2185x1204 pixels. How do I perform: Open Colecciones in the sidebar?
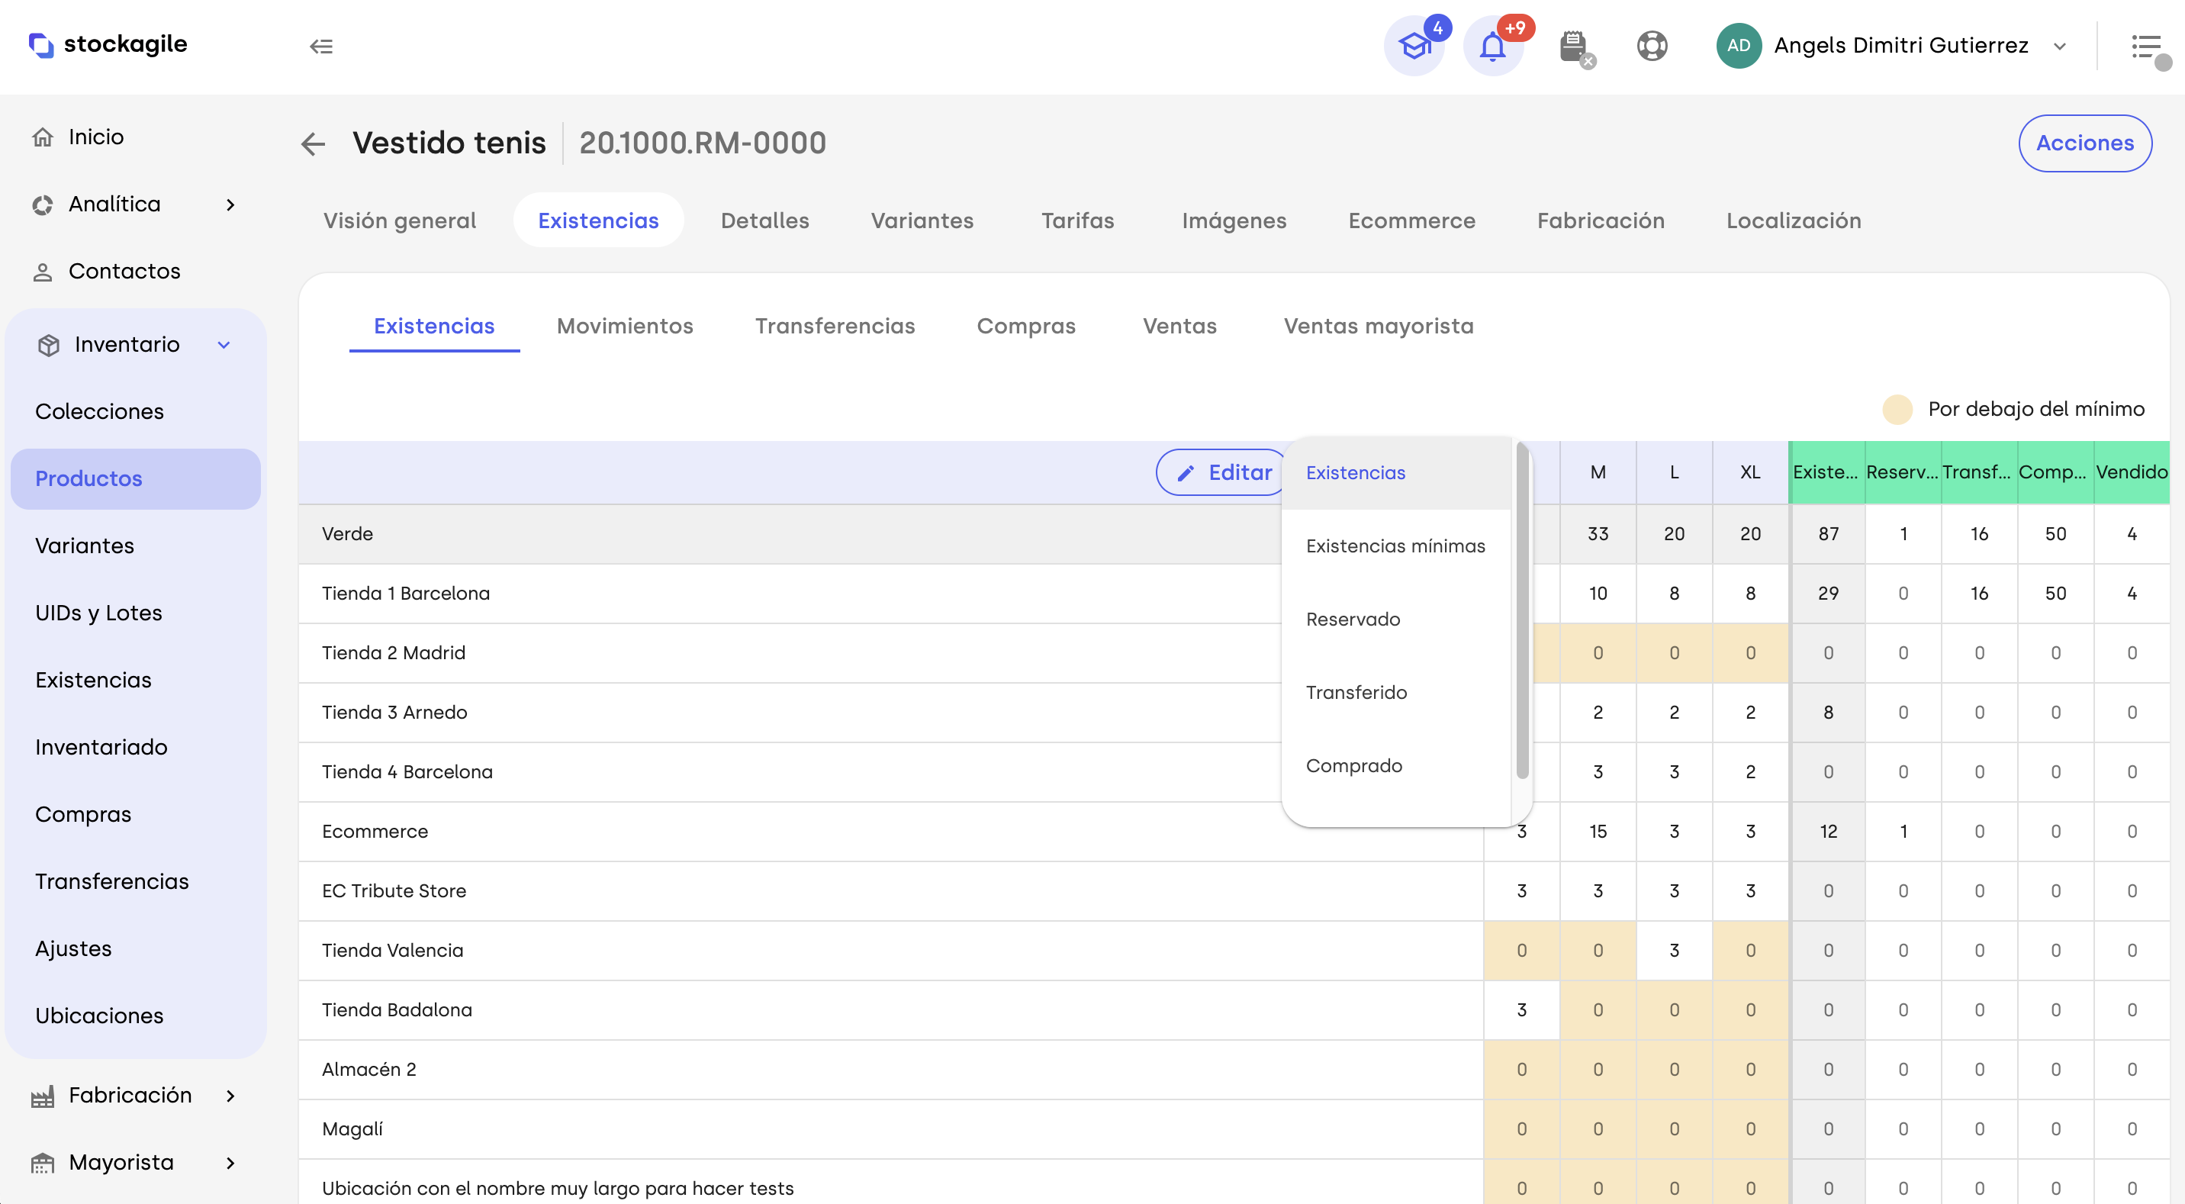pos(136,411)
